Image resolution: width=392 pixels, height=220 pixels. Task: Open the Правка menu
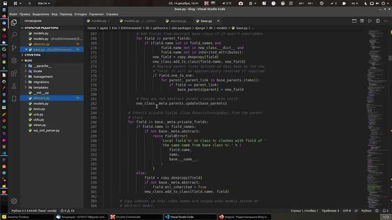tap(25, 14)
